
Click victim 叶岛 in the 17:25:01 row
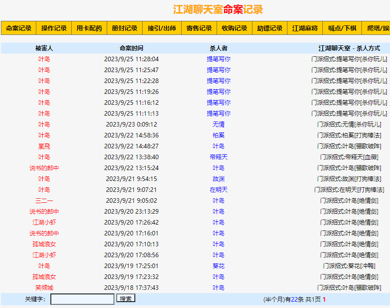[x=44, y=266]
